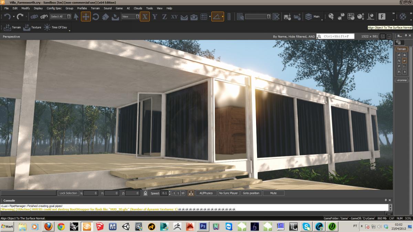Enable XY plane constraint
The image size is (413, 232).
point(174,16)
